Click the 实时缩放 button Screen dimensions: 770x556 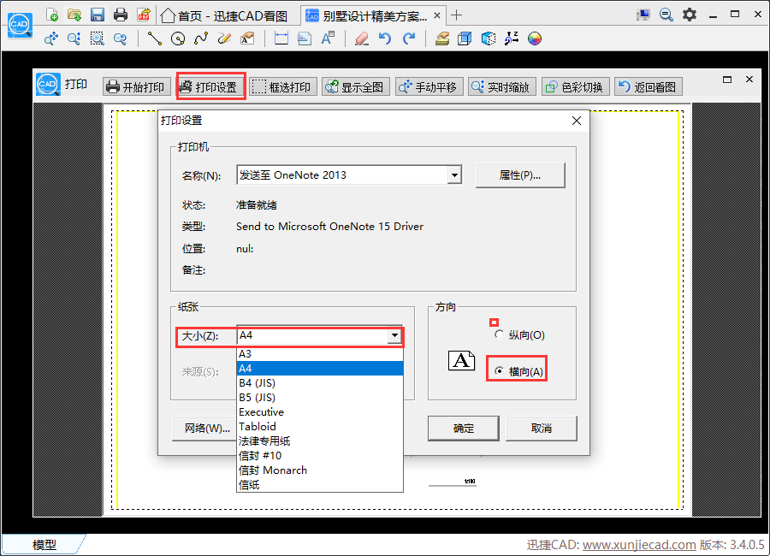pos(502,87)
